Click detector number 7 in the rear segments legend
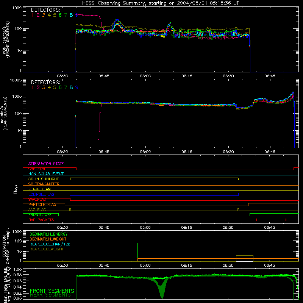 click(66, 87)
